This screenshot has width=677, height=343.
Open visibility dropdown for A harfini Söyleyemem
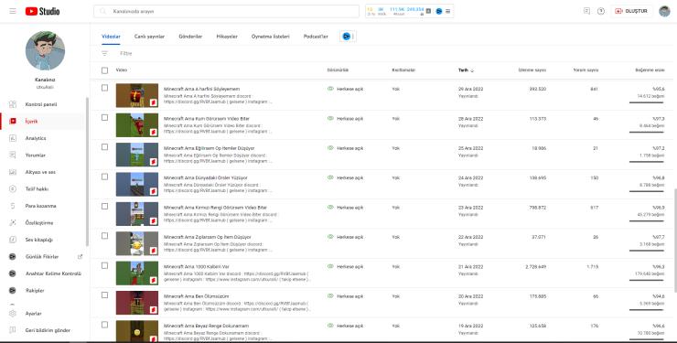346,89
